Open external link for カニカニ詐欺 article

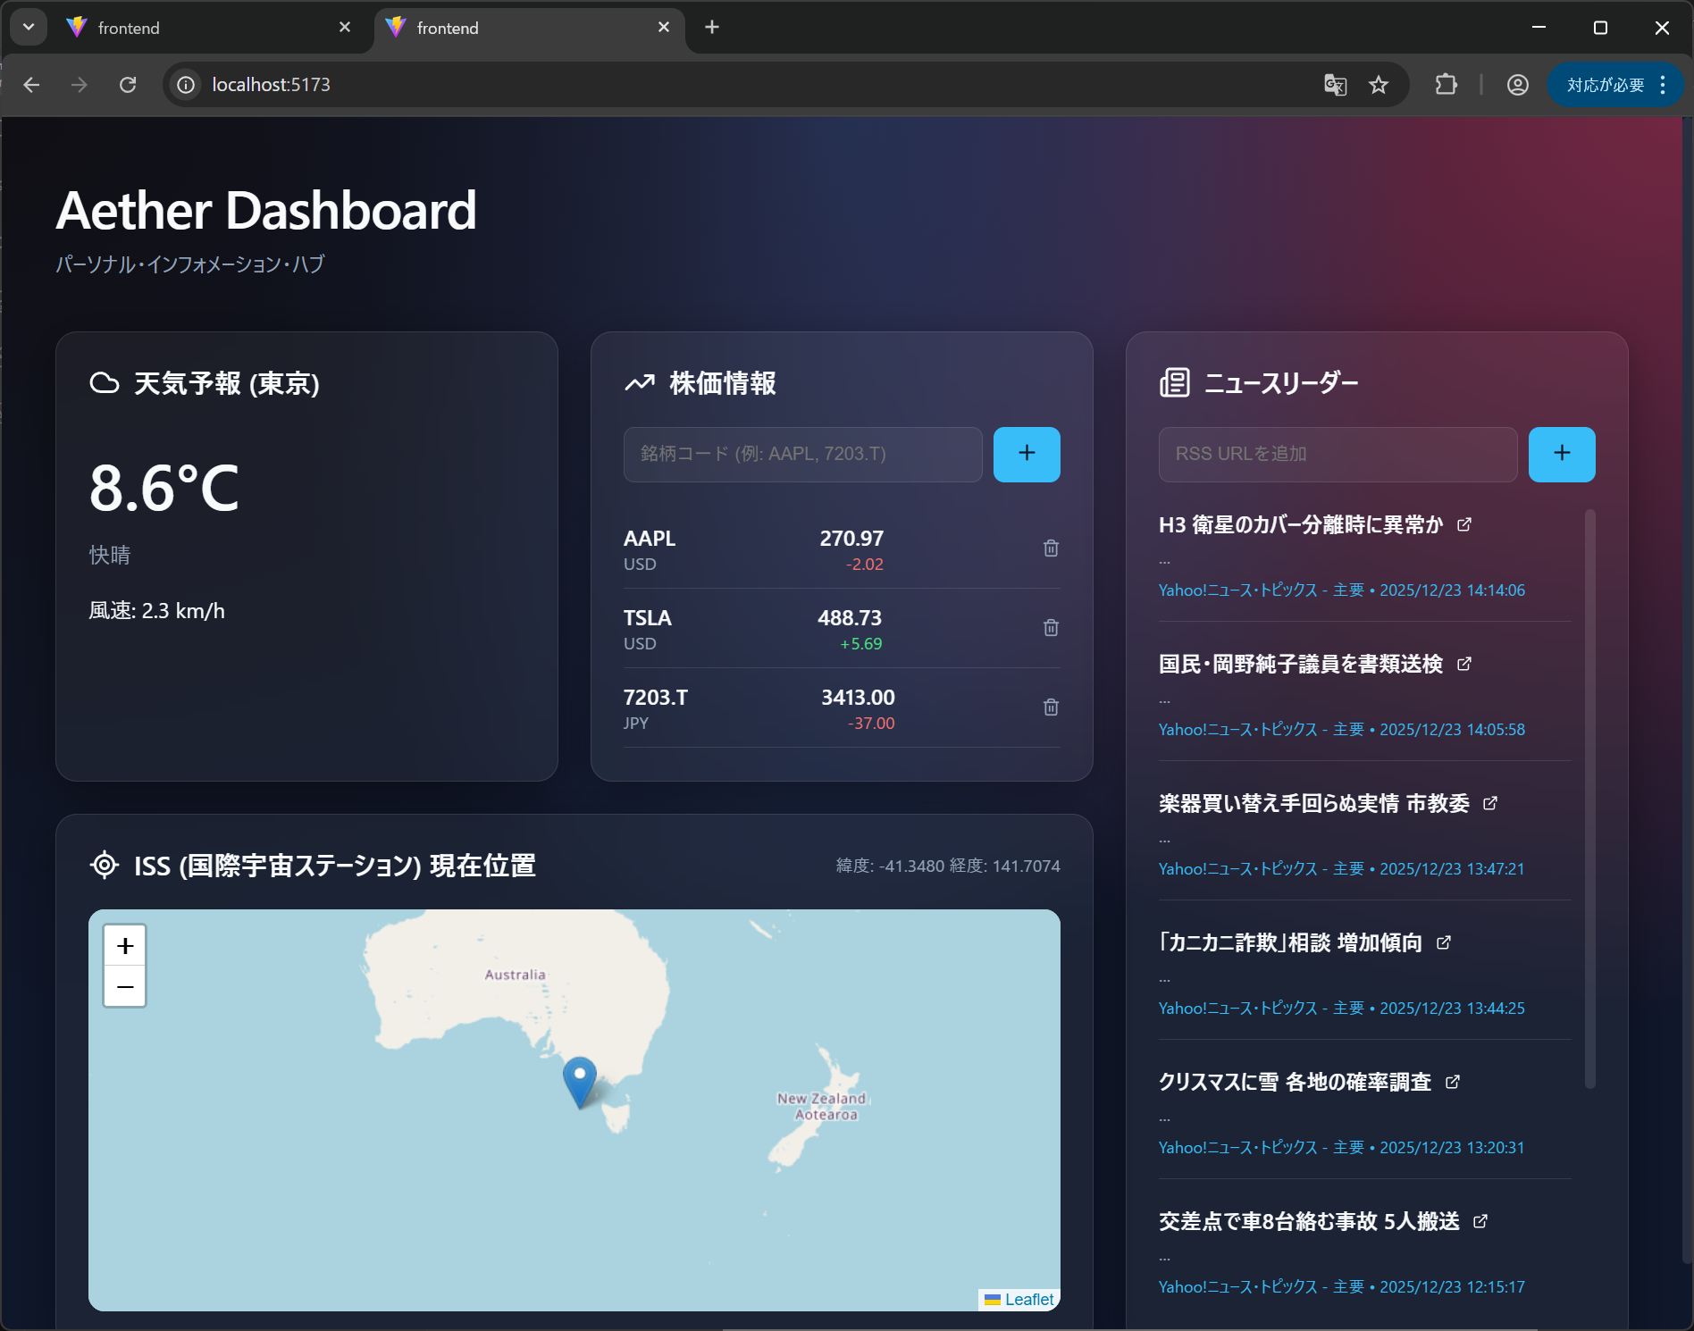pyautogui.click(x=1444, y=942)
